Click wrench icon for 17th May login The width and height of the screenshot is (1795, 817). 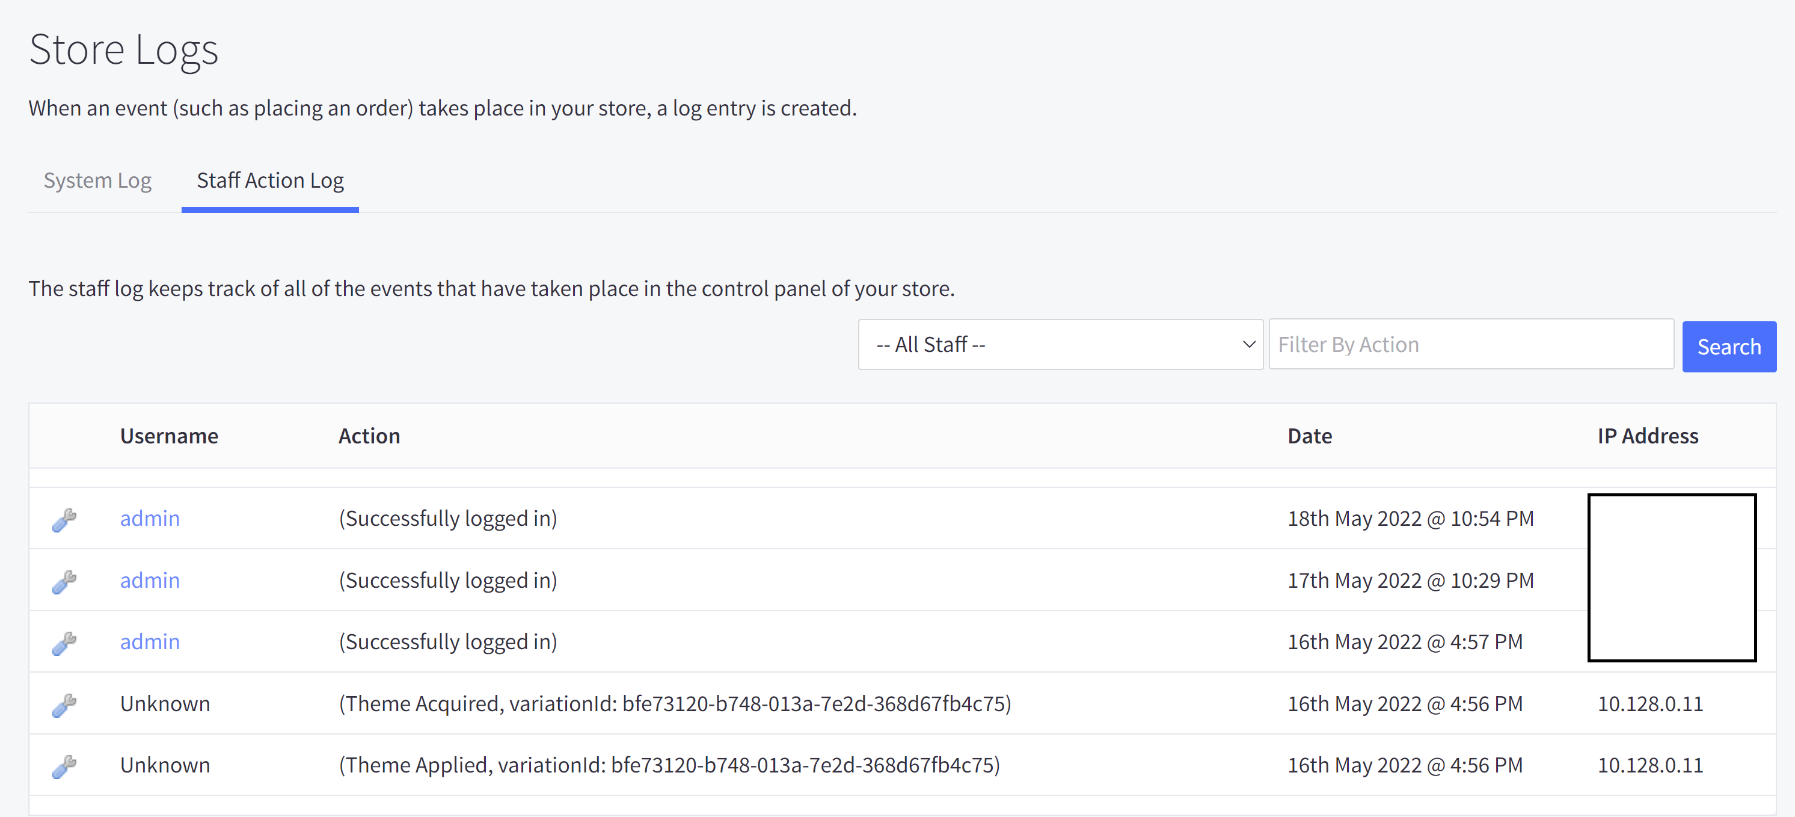64,581
